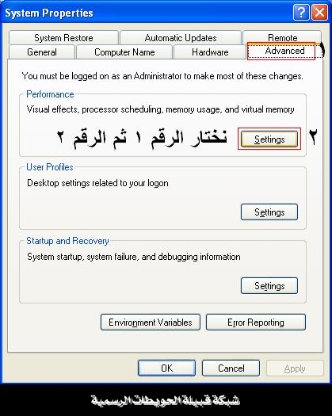Click the Administrator logon notice text

point(162,76)
